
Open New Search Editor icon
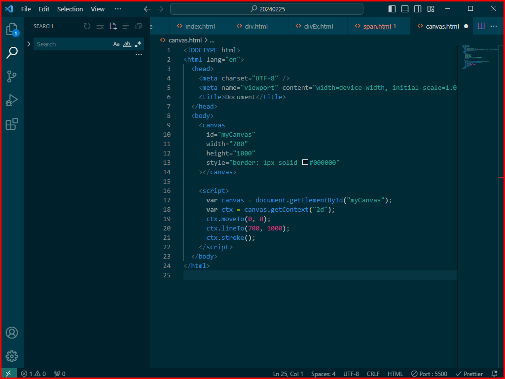click(113, 26)
